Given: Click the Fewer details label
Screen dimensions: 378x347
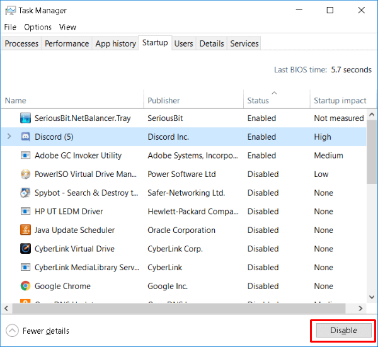Looking at the screenshot, I should coord(46,331).
